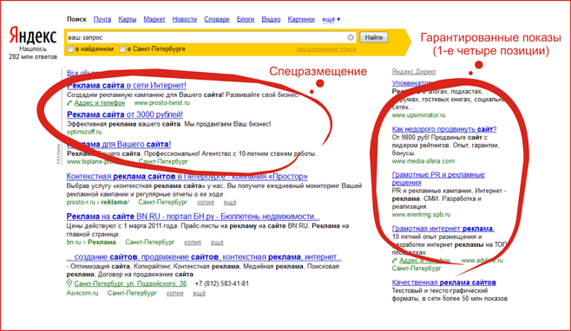
Task: Open the Картинки service
Action: pyautogui.click(x=301, y=19)
